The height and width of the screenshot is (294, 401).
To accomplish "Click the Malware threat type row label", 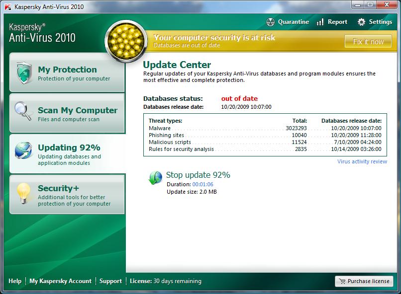I will pyautogui.click(x=160, y=128).
